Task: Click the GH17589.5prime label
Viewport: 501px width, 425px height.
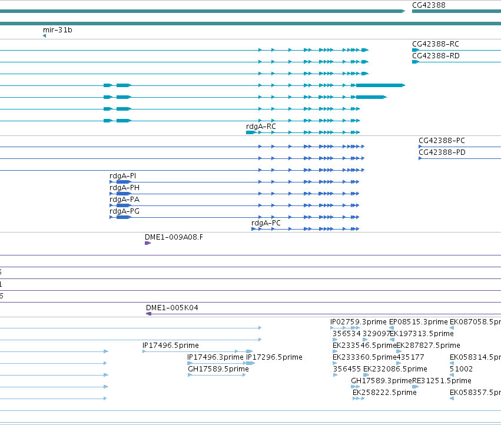Action: [218, 369]
